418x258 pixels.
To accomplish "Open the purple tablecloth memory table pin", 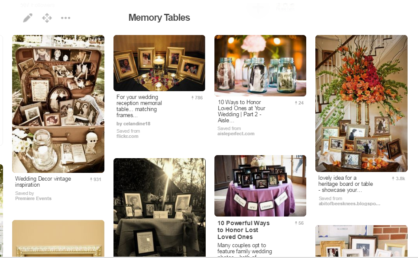I will [x=260, y=186].
